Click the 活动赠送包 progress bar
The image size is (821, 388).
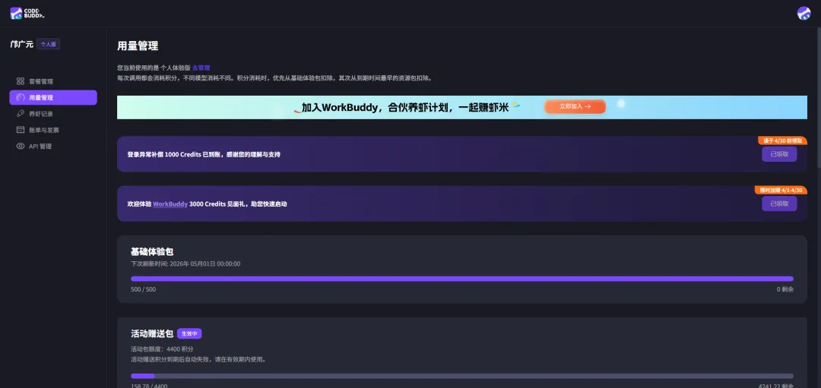coord(462,376)
